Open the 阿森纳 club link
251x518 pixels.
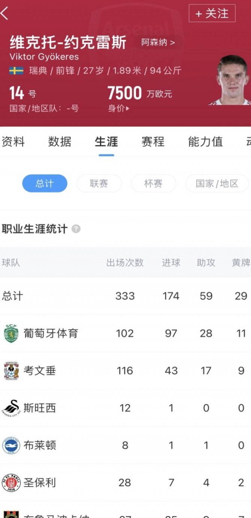click(x=158, y=42)
